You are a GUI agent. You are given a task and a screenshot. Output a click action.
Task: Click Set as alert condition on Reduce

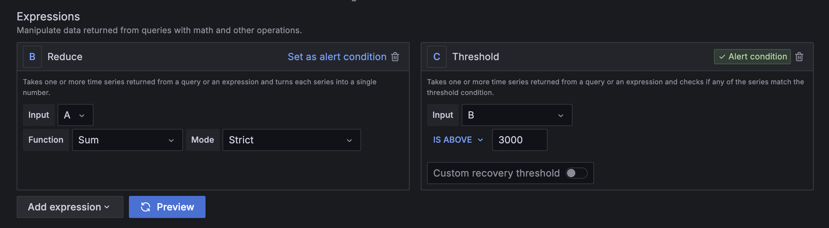pyautogui.click(x=337, y=57)
